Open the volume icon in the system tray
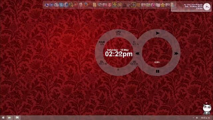Image resolution: width=213 pixels, height=120 pixels. point(197,118)
